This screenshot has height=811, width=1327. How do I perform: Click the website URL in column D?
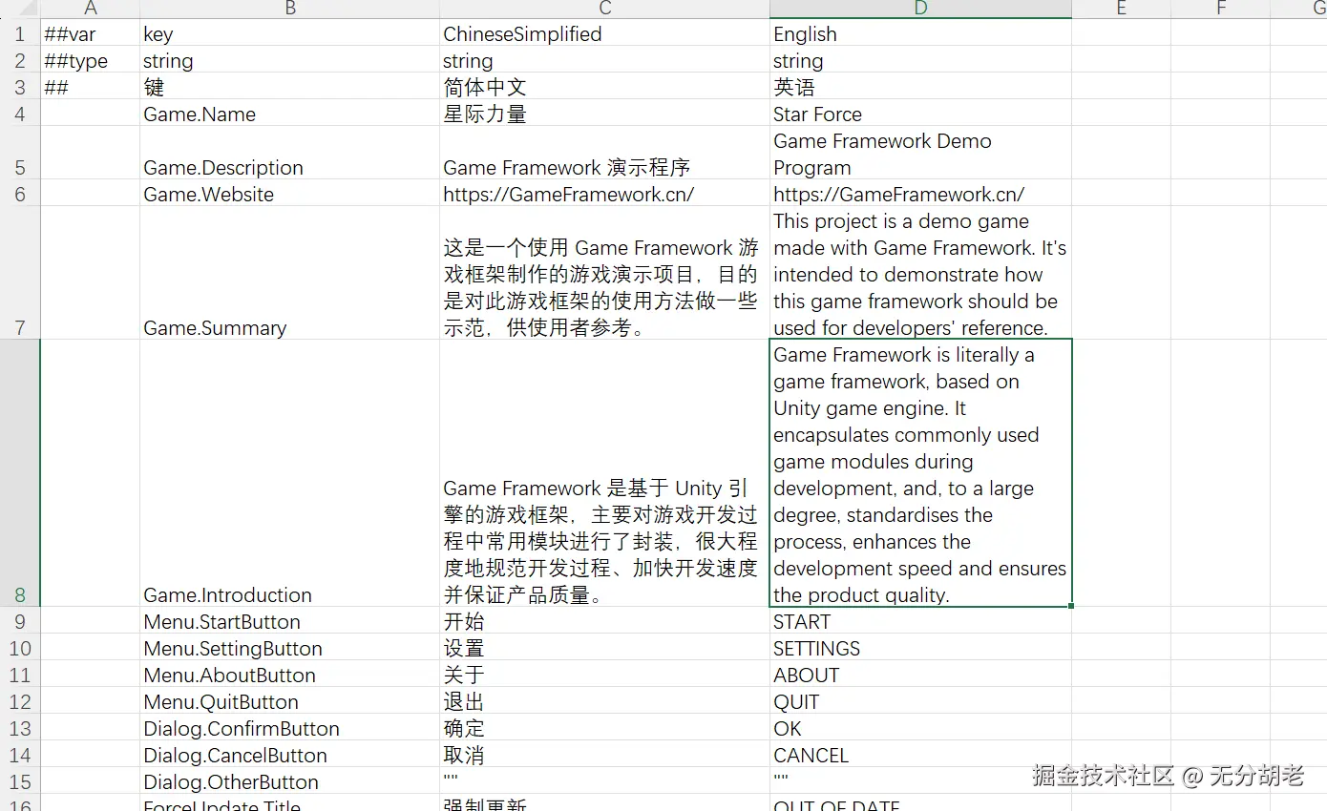click(920, 194)
